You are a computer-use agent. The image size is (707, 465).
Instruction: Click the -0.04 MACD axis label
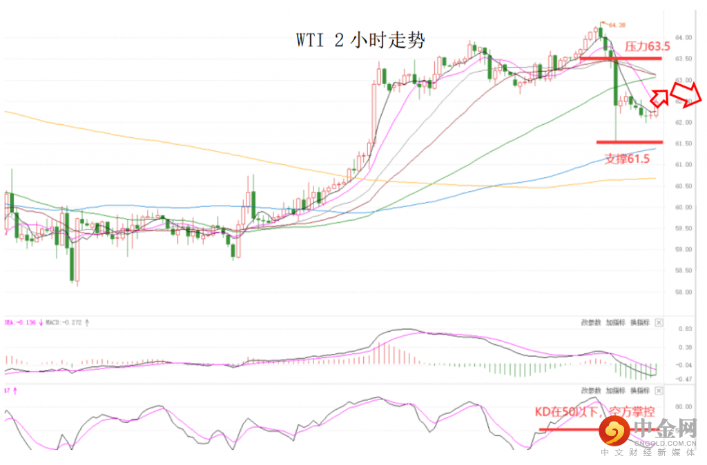pyautogui.click(x=684, y=365)
